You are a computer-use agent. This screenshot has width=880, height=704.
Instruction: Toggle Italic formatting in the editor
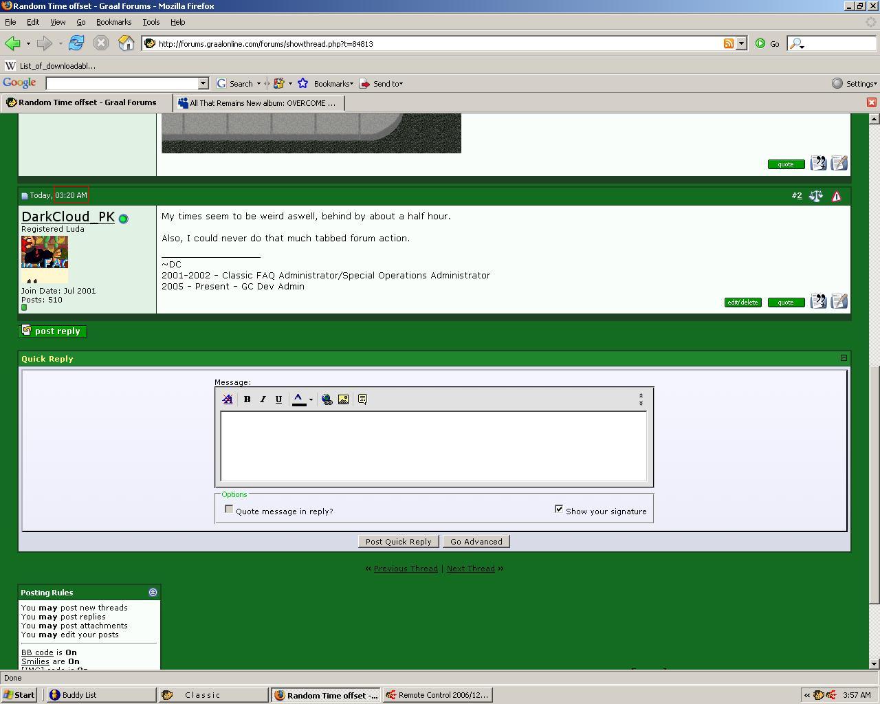pyautogui.click(x=263, y=399)
